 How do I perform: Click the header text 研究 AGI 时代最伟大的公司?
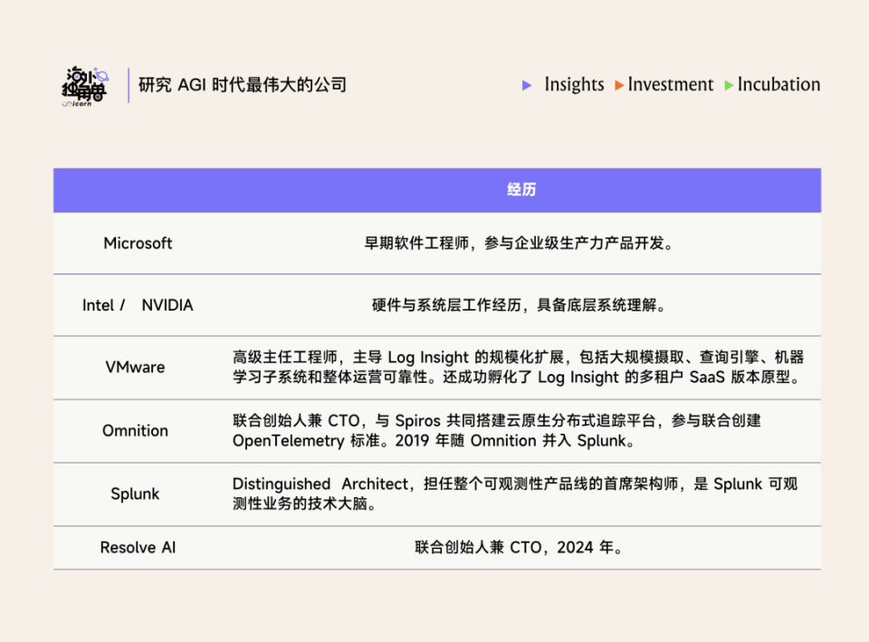(243, 85)
